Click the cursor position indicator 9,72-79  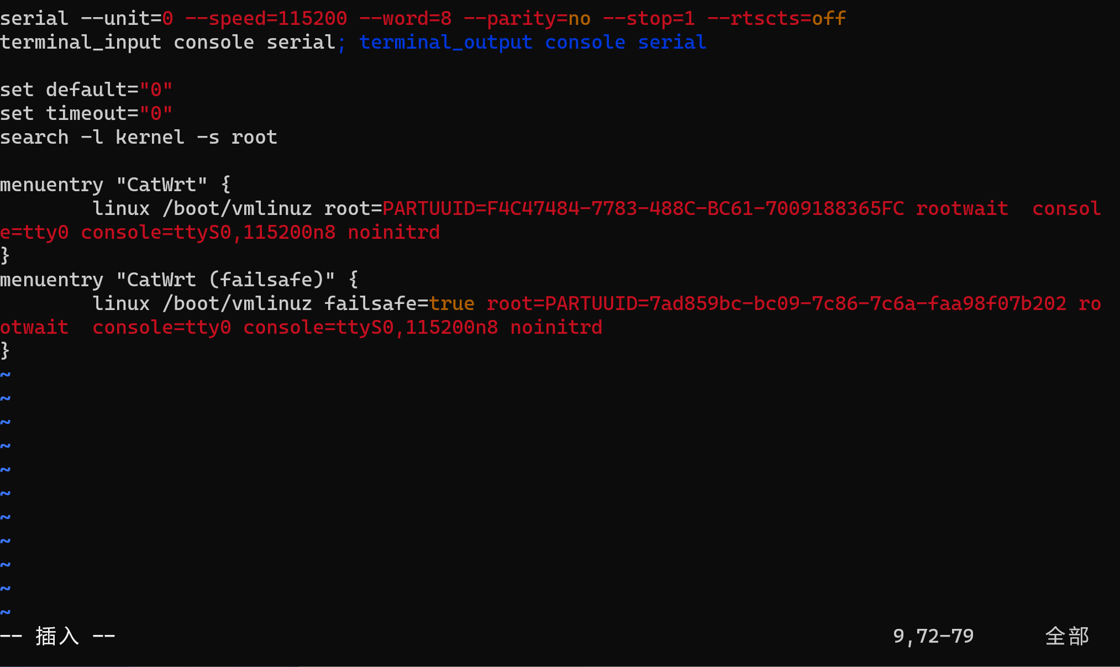point(933,636)
